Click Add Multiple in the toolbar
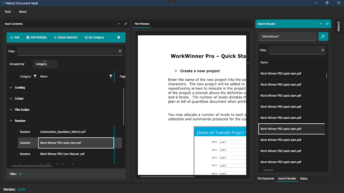 [x=37, y=37]
